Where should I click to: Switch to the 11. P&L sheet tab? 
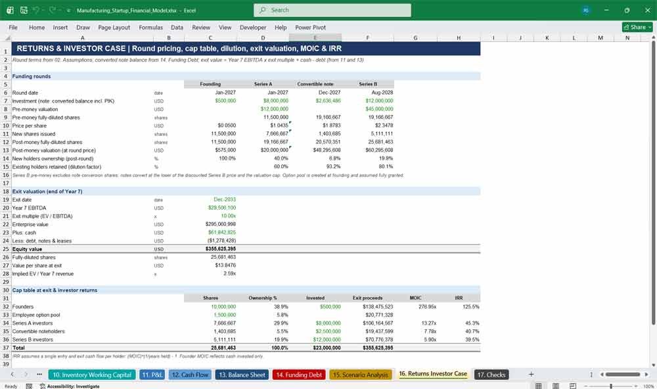coord(152,375)
